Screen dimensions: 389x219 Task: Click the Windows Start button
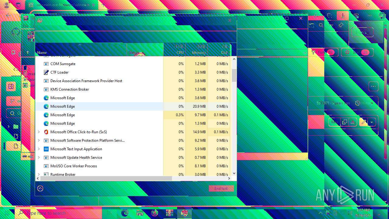pyautogui.click(x=7, y=213)
